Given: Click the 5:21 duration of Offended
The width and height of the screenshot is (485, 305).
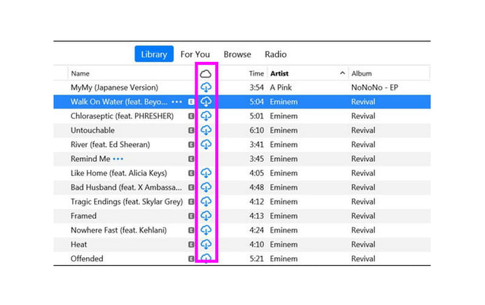Looking at the screenshot, I should click(x=256, y=258).
